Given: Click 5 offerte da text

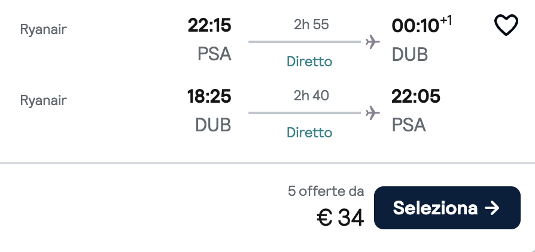Looking at the screenshot, I should (326, 192).
